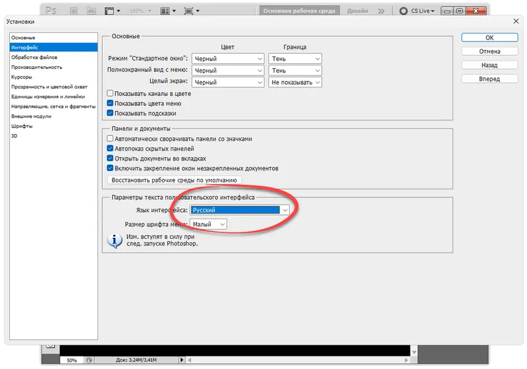Disable Показывать подсказки
Image resolution: width=527 pixels, height=369 pixels.
110,113
